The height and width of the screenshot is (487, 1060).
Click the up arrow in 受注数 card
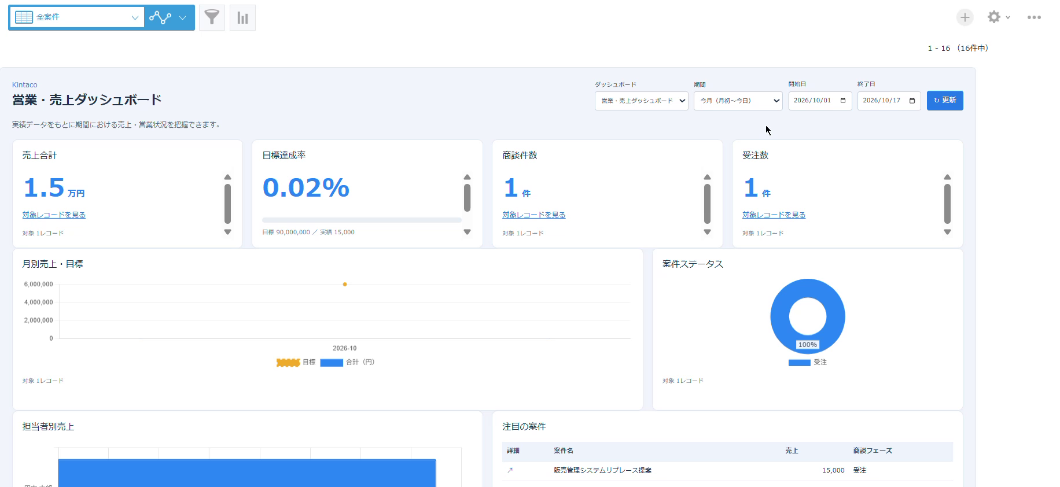point(947,178)
